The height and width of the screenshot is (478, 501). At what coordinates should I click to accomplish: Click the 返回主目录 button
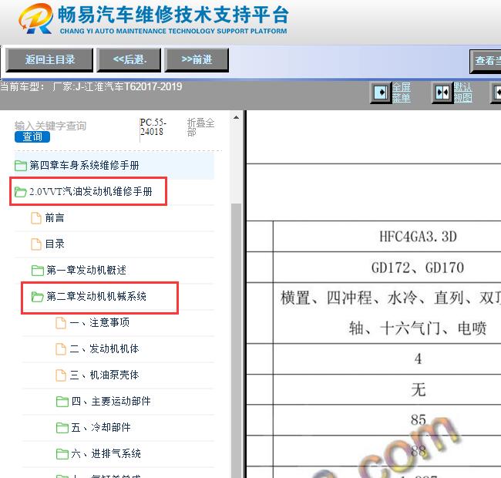coord(49,60)
